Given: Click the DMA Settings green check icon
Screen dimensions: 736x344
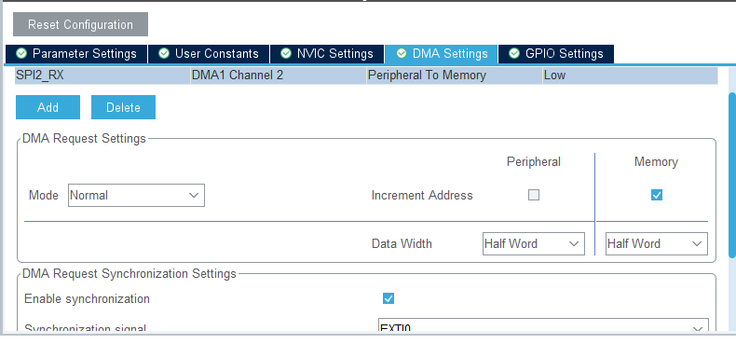Looking at the screenshot, I should coord(402,53).
